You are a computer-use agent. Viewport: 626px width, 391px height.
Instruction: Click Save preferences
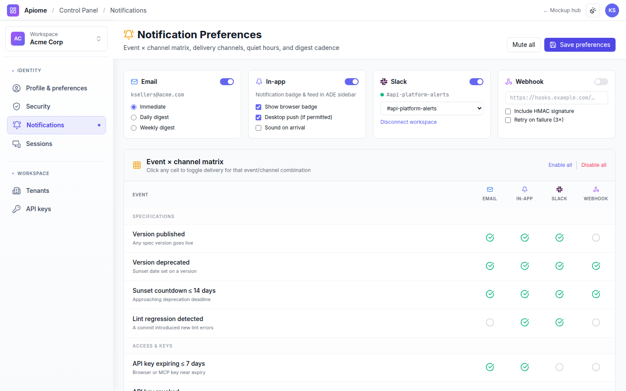580,45
